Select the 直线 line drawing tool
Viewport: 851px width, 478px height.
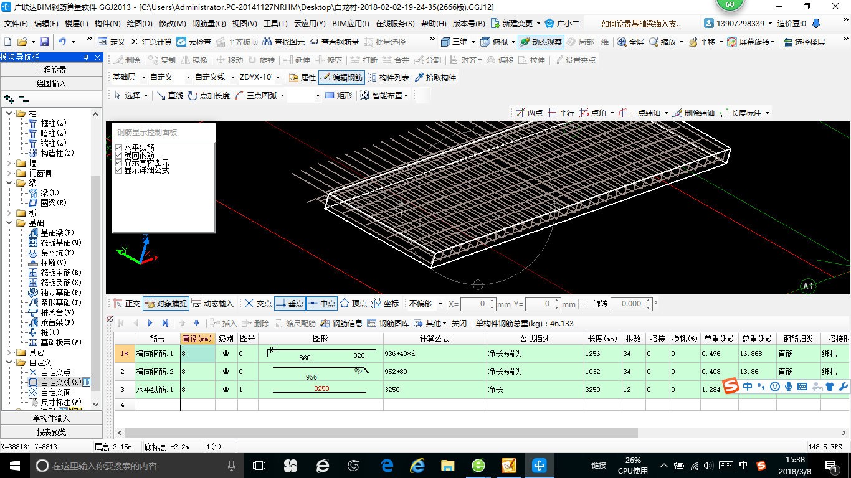169,95
